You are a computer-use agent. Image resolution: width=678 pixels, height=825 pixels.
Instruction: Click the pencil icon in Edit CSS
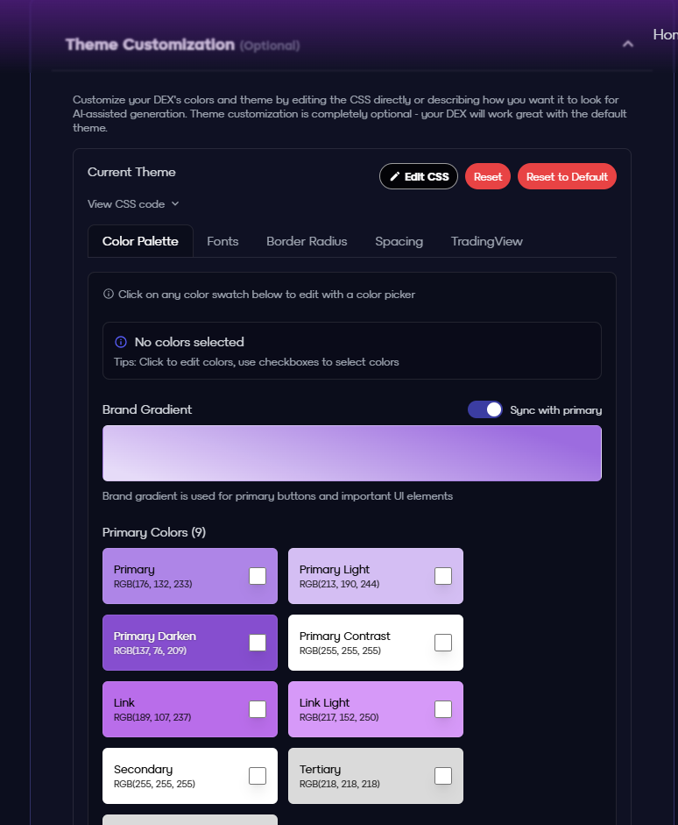pos(394,177)
